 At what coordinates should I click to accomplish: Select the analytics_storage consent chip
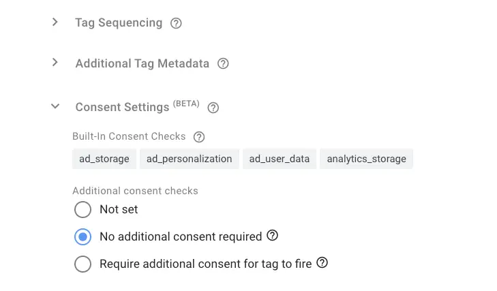click(366, 159)
